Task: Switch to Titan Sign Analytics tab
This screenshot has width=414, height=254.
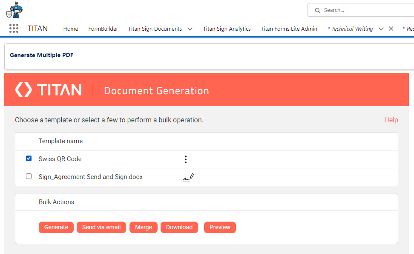Action: 227,29
